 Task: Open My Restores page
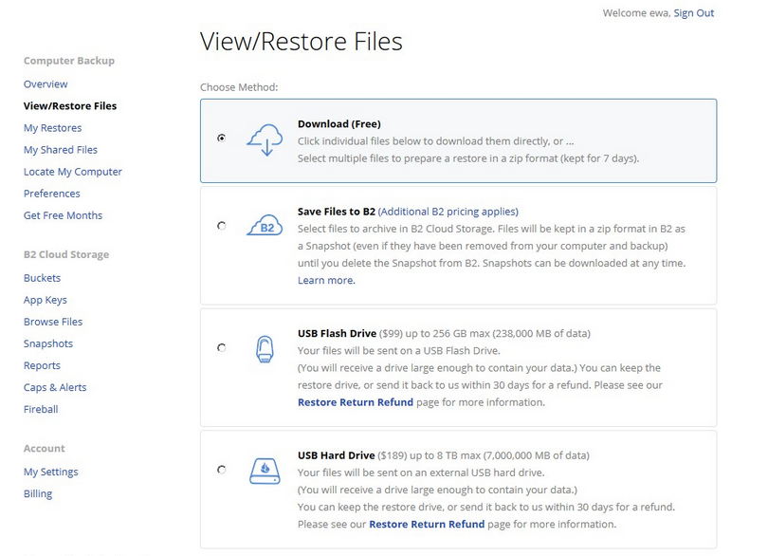pyautogui.click(x=52, y=128)
